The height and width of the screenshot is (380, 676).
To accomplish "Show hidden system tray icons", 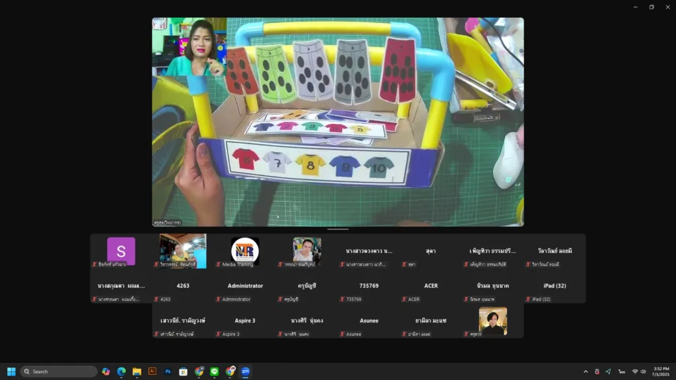I will click(585, 371).
